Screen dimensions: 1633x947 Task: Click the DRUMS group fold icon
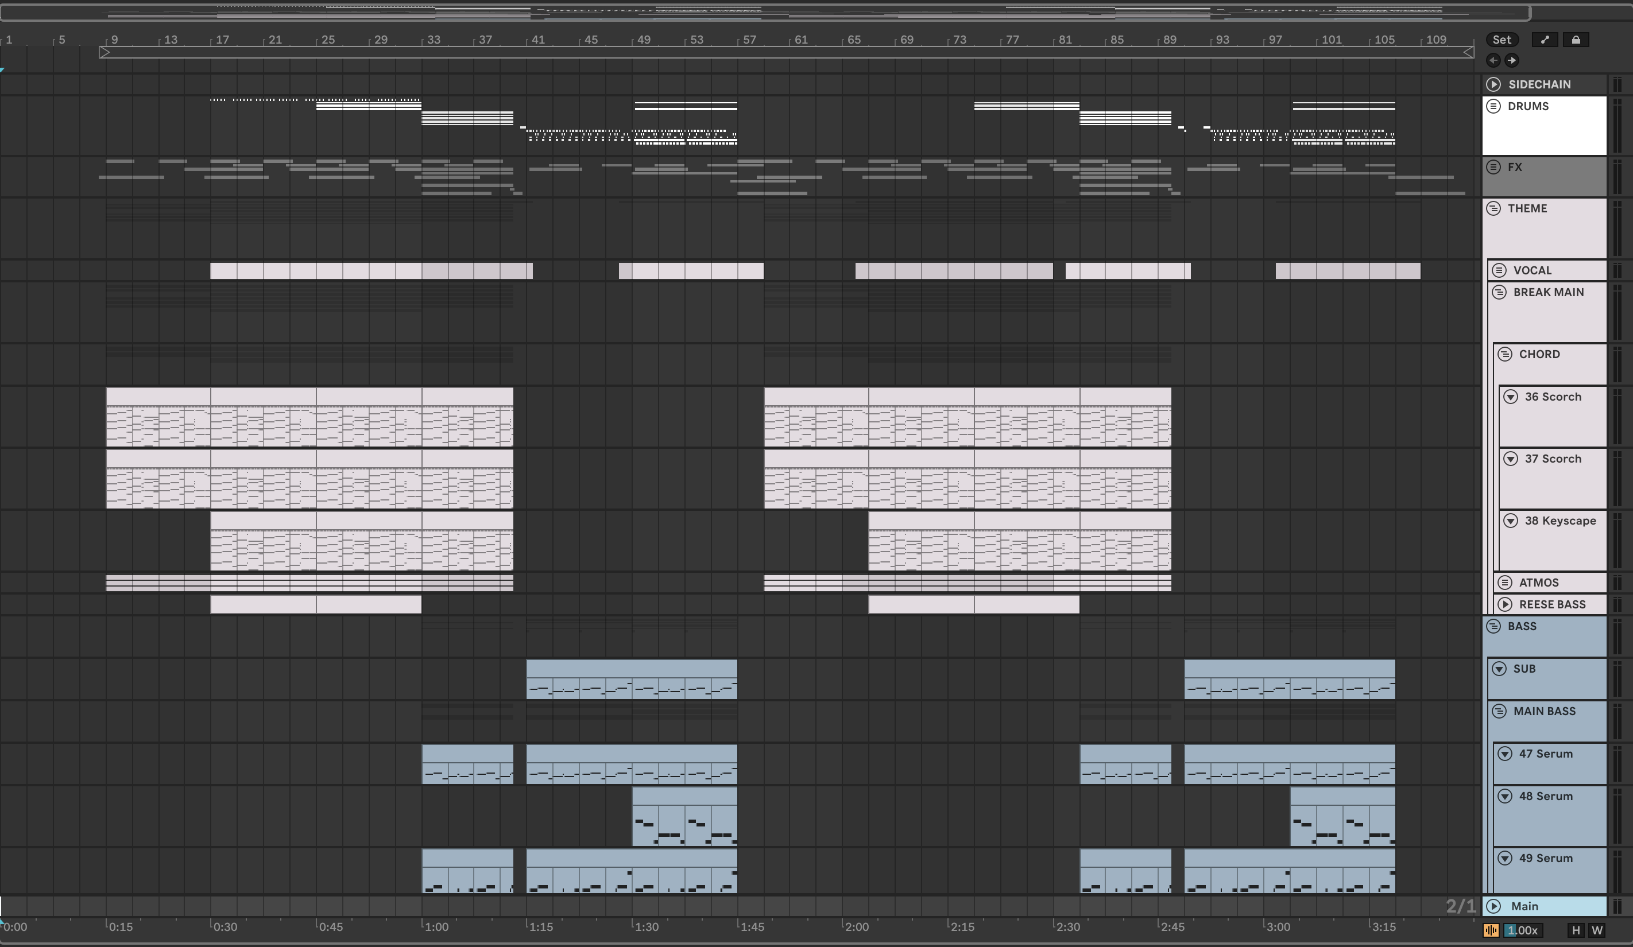[1493, 106]
